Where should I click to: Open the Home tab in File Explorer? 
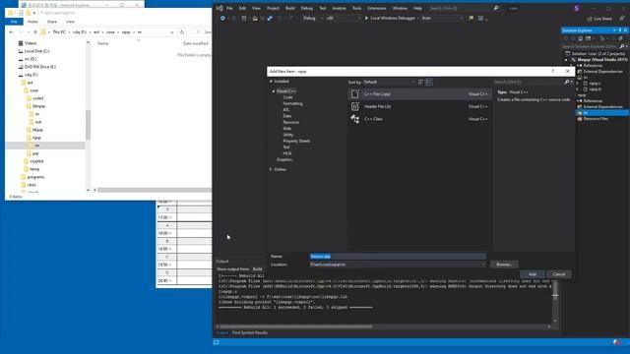tap(32, 22)
